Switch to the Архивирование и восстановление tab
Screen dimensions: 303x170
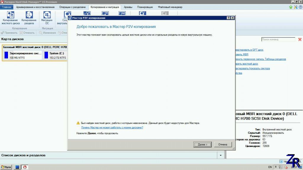[x=35, y=7]
